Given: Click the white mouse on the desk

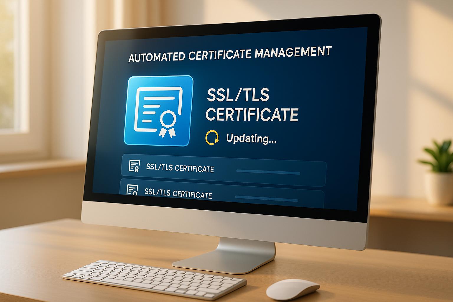Looking at the screenshot, I should point(293,288).
